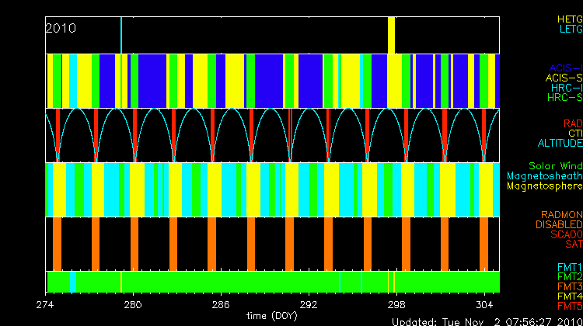583x326 pixels.
Task: Click the Solar Wind legend label
Action: click(x=555, y=166)
